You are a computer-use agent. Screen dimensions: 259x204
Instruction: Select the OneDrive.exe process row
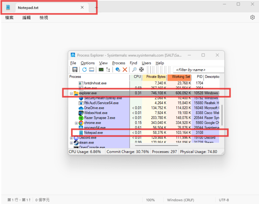[x=144, y=108]
